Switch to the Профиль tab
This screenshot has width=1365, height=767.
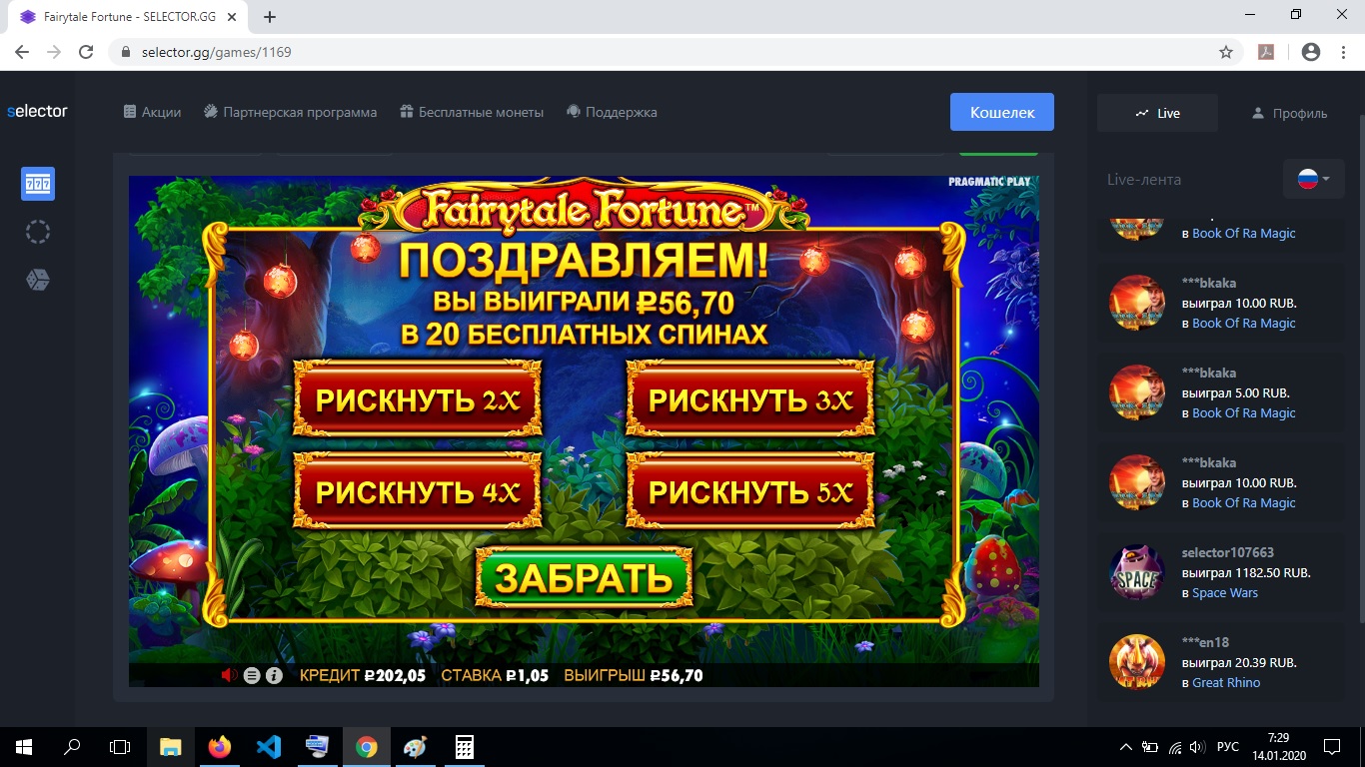1289,113
